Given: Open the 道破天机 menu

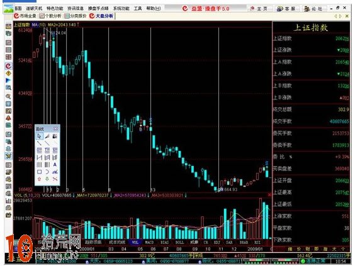Looking at the screenshot, I should coord(34,9).
